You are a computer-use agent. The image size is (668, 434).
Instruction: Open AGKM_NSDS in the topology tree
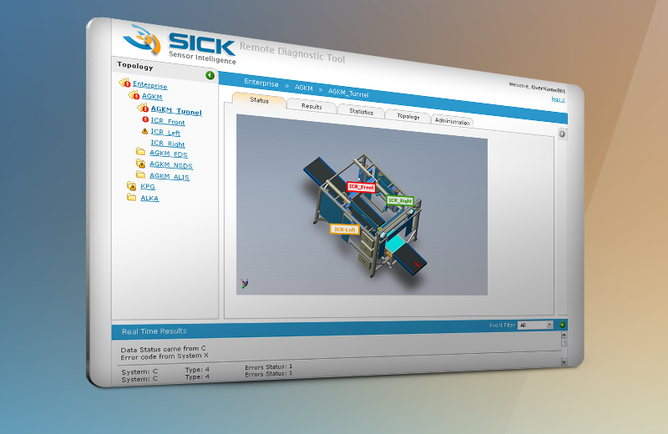point(171,164)
